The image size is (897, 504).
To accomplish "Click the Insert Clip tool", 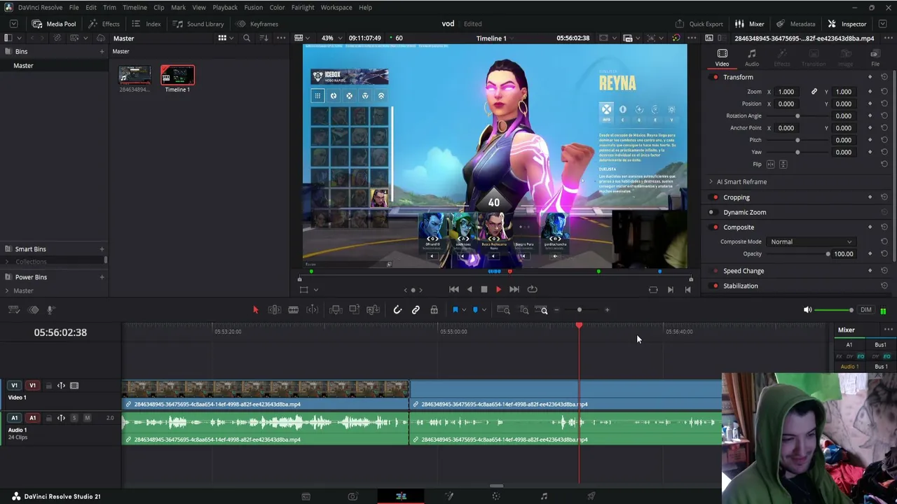I will pyautogui.click(x=336, y=309).
